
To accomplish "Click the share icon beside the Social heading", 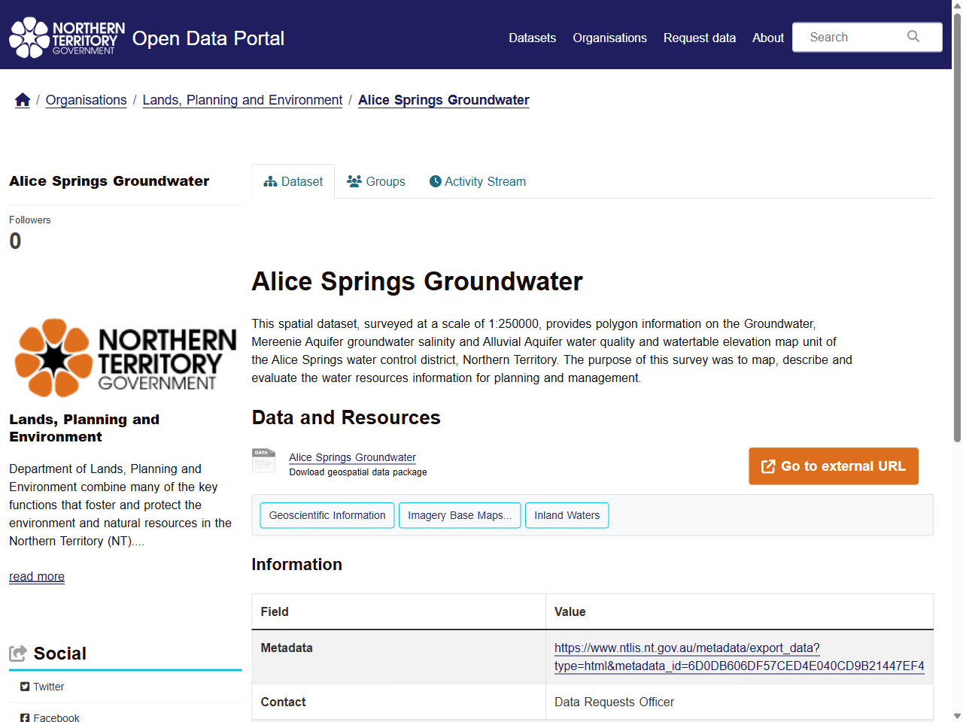I will 18,652.
